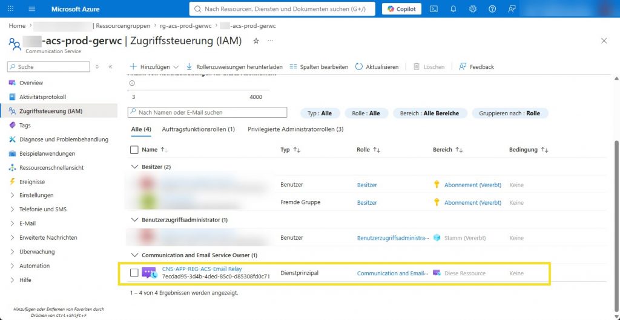Collapse Communication and Email Service Owner group
Screen dimensions: 620x320
coord(134,255)
